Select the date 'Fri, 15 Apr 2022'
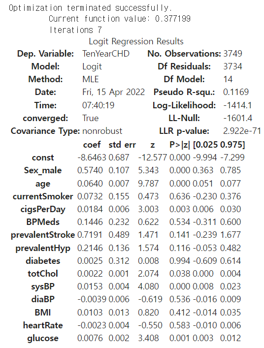The image size is (264, 348). pos(113,92)
